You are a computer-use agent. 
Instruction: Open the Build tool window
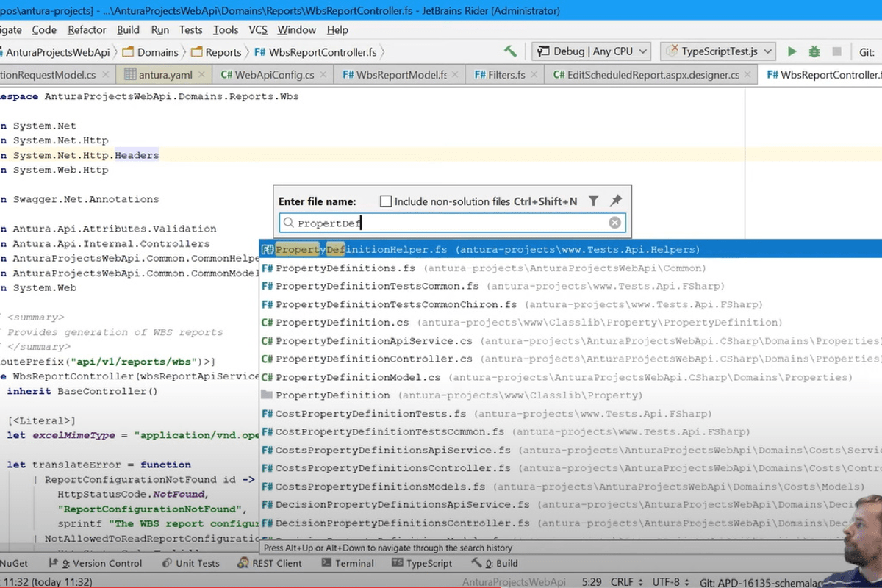(495, 563)
